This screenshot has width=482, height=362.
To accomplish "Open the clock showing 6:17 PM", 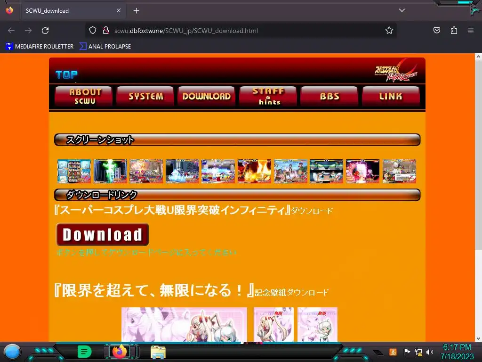I will [457, 352].
